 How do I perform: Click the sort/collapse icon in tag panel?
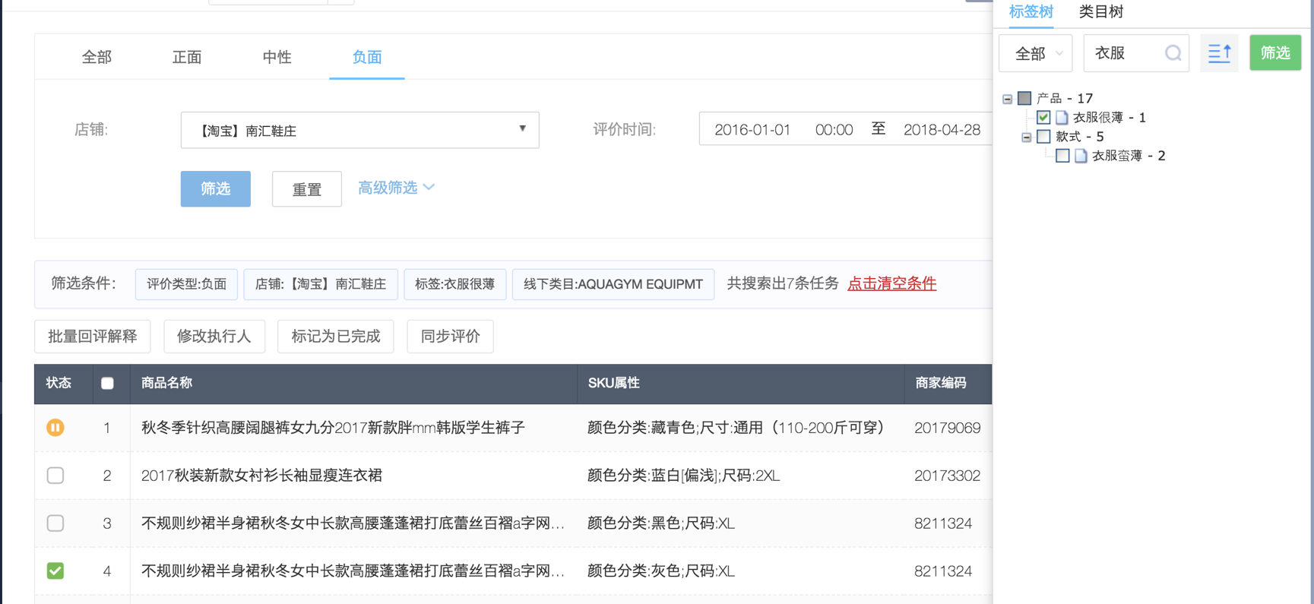click(x=1219, y=53)
